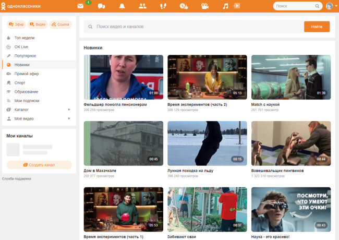Click the Эфир broadcast button

pos(16,24)
